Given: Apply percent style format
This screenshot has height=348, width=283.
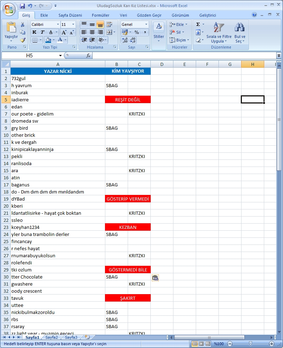Looking at the screenshot, I should (137, 32).
